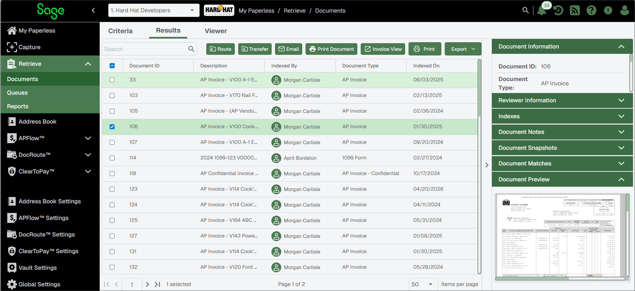The height and width of the screenshot is (291, 635).
Task: Open notifications bell showing 33
Action: tap(542, 10)
